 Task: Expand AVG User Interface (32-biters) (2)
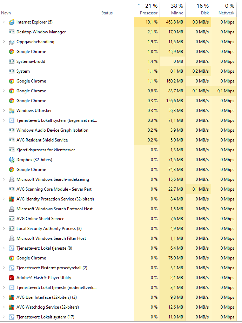click(4, 297)
